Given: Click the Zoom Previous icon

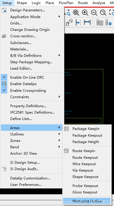Looking at the screenshot, I should (103, 13).
